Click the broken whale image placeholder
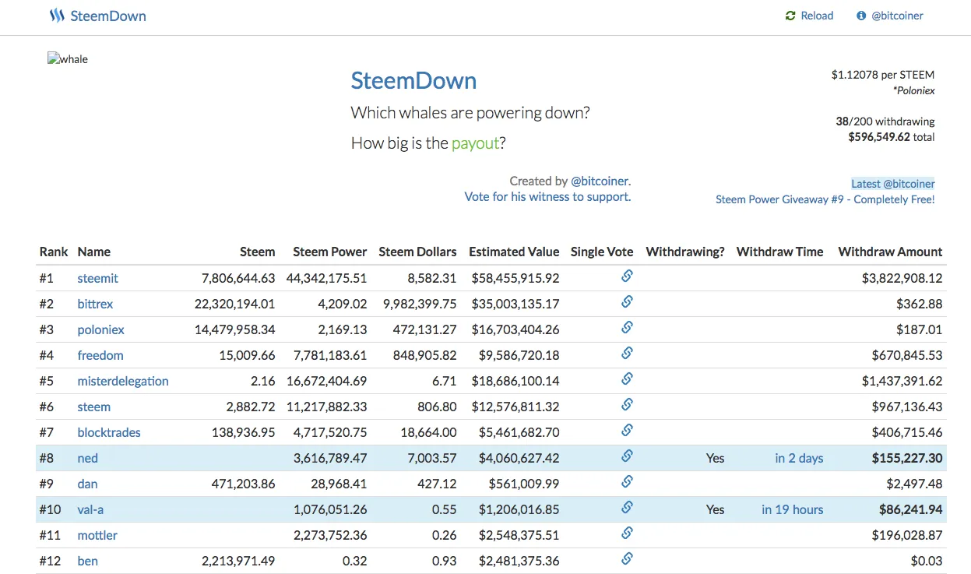 pyautogui.click(x=68, y=59)
